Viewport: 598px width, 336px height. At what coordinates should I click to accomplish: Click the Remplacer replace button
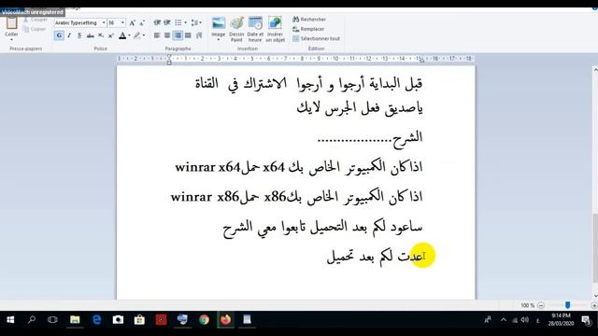pos(308,29)
